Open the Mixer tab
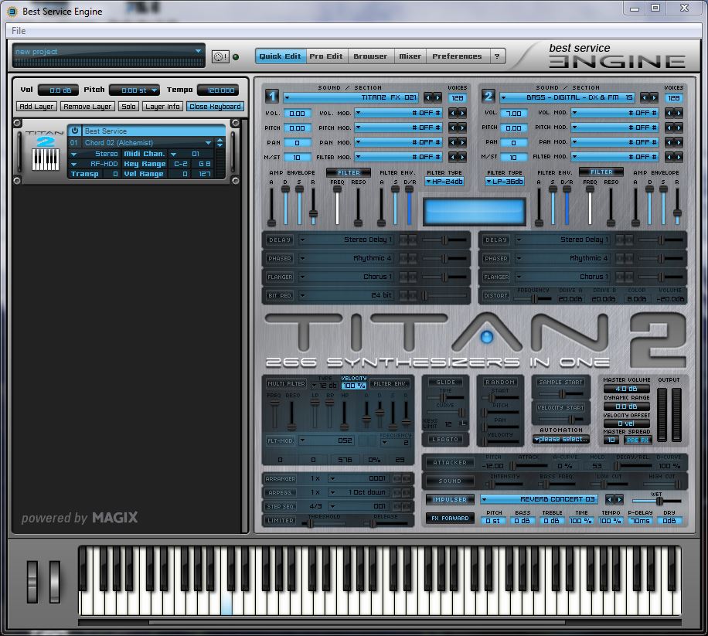The height and width of the screenshot is (636, 708). [x=410, y=56]
